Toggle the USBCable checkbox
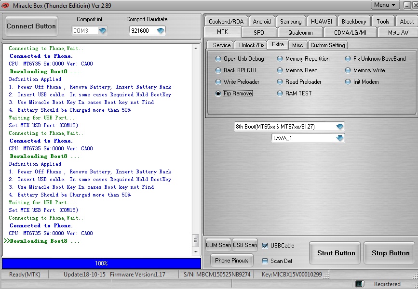This screenshot has height=289, width=418. tap(265, 246)
